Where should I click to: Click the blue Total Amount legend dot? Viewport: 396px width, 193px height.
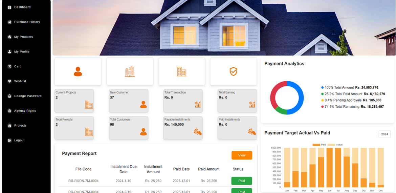point(322,88)
